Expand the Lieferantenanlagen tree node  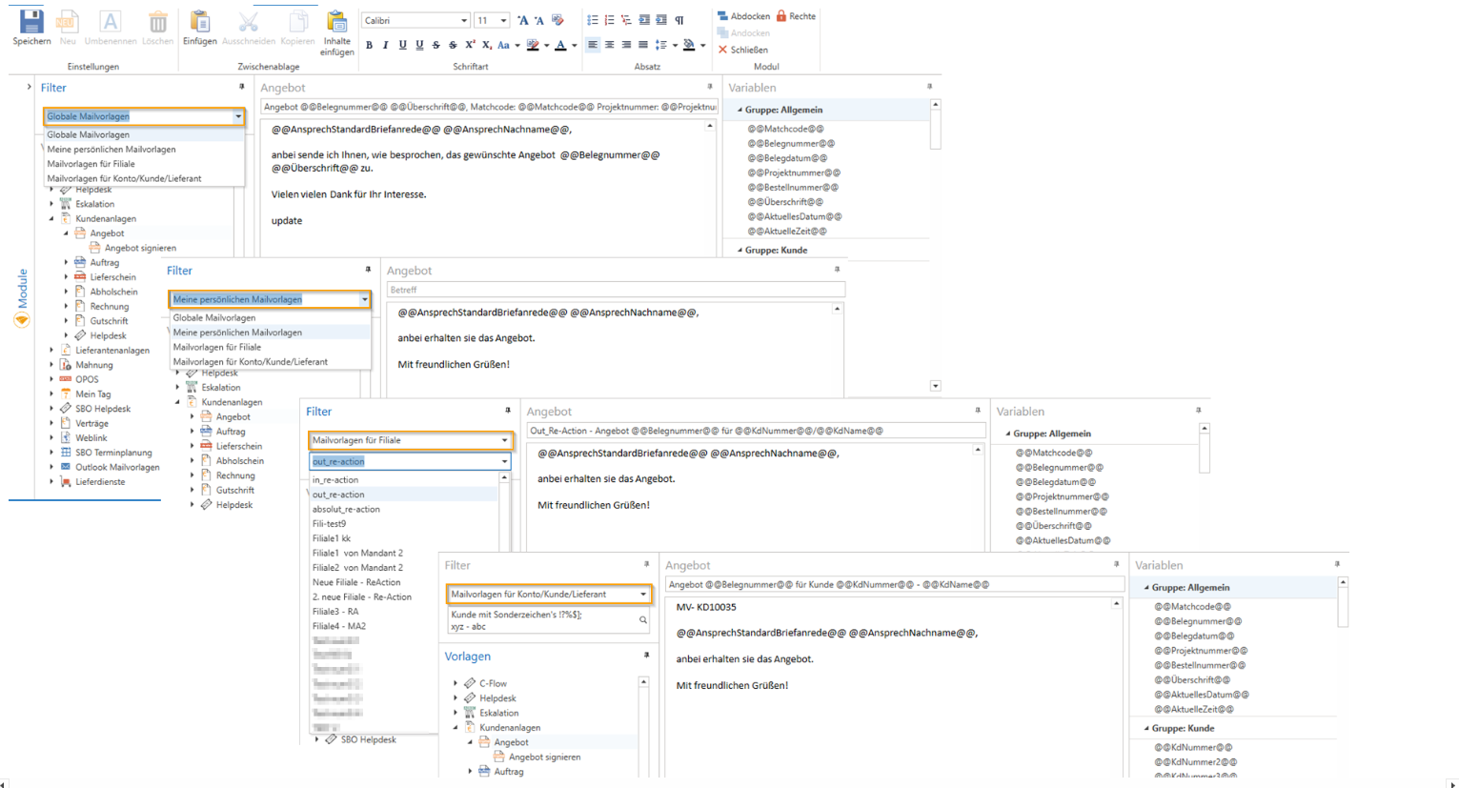tap(51, 351)
